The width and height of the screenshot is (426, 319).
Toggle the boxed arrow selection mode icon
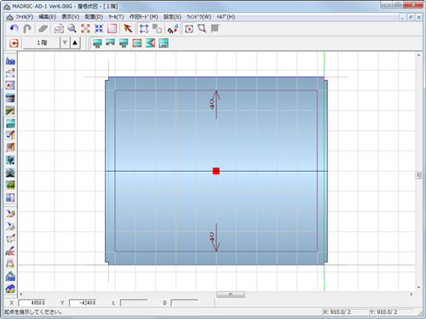(x=189, y=29)
